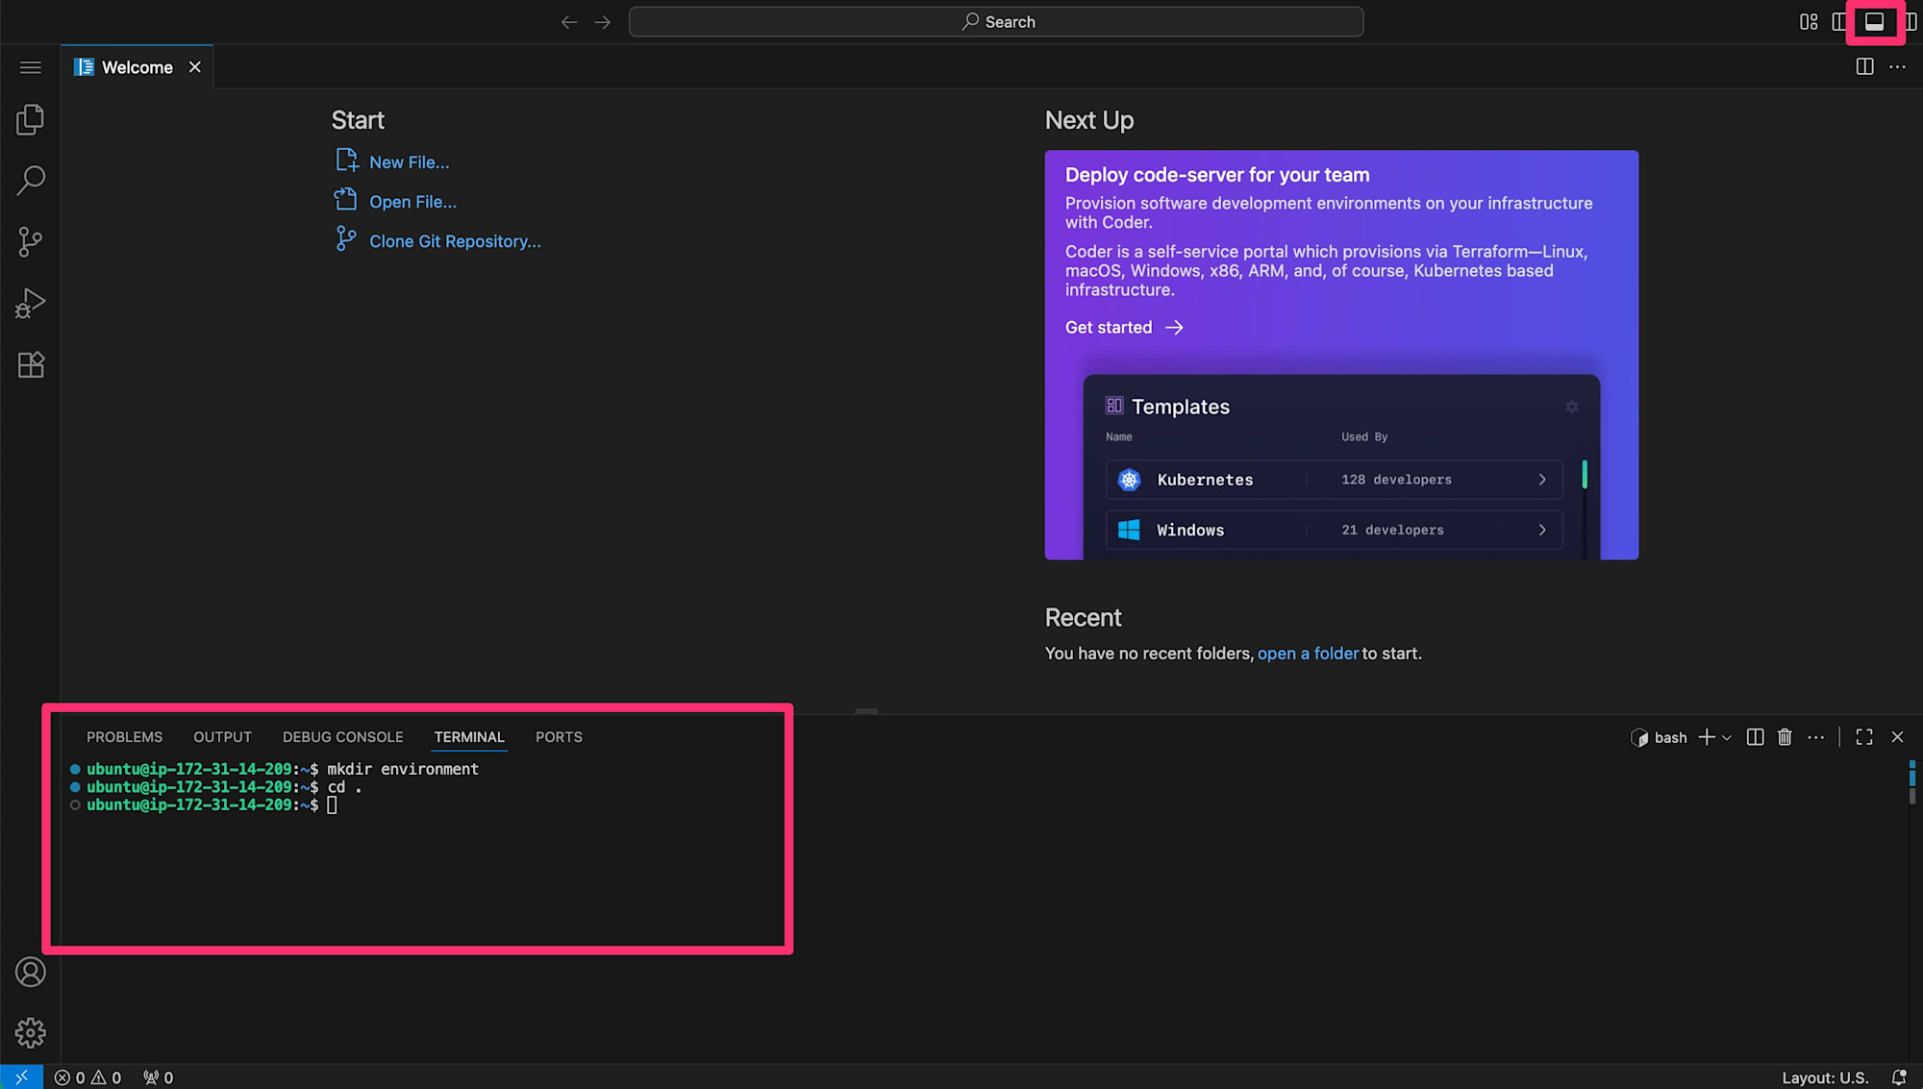This screenshot has height=1089, width=1923.
Task: Close the terminal panel
Action: (x=1897, y=736)
